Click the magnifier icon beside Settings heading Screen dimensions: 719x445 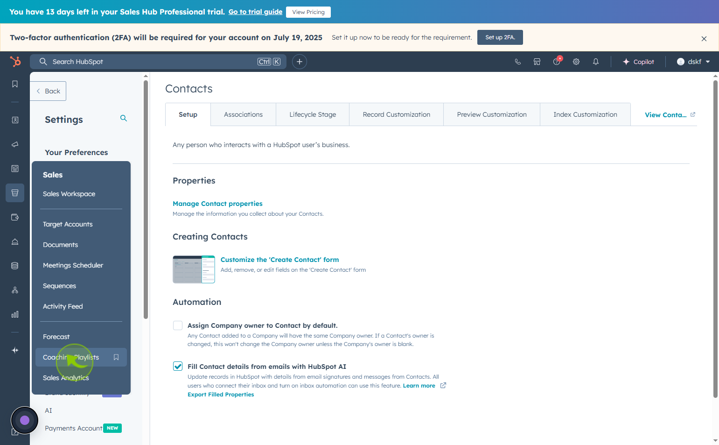pyautogui.click(x=124, y=118)
